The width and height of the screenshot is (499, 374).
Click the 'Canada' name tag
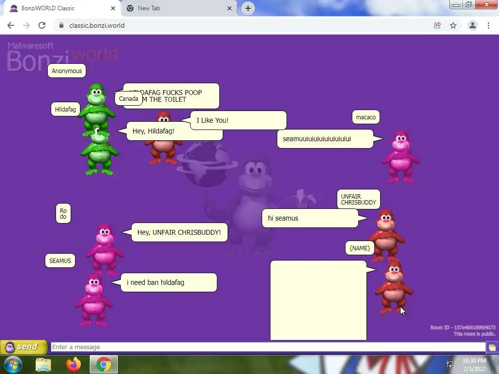(x=129, y=98)
